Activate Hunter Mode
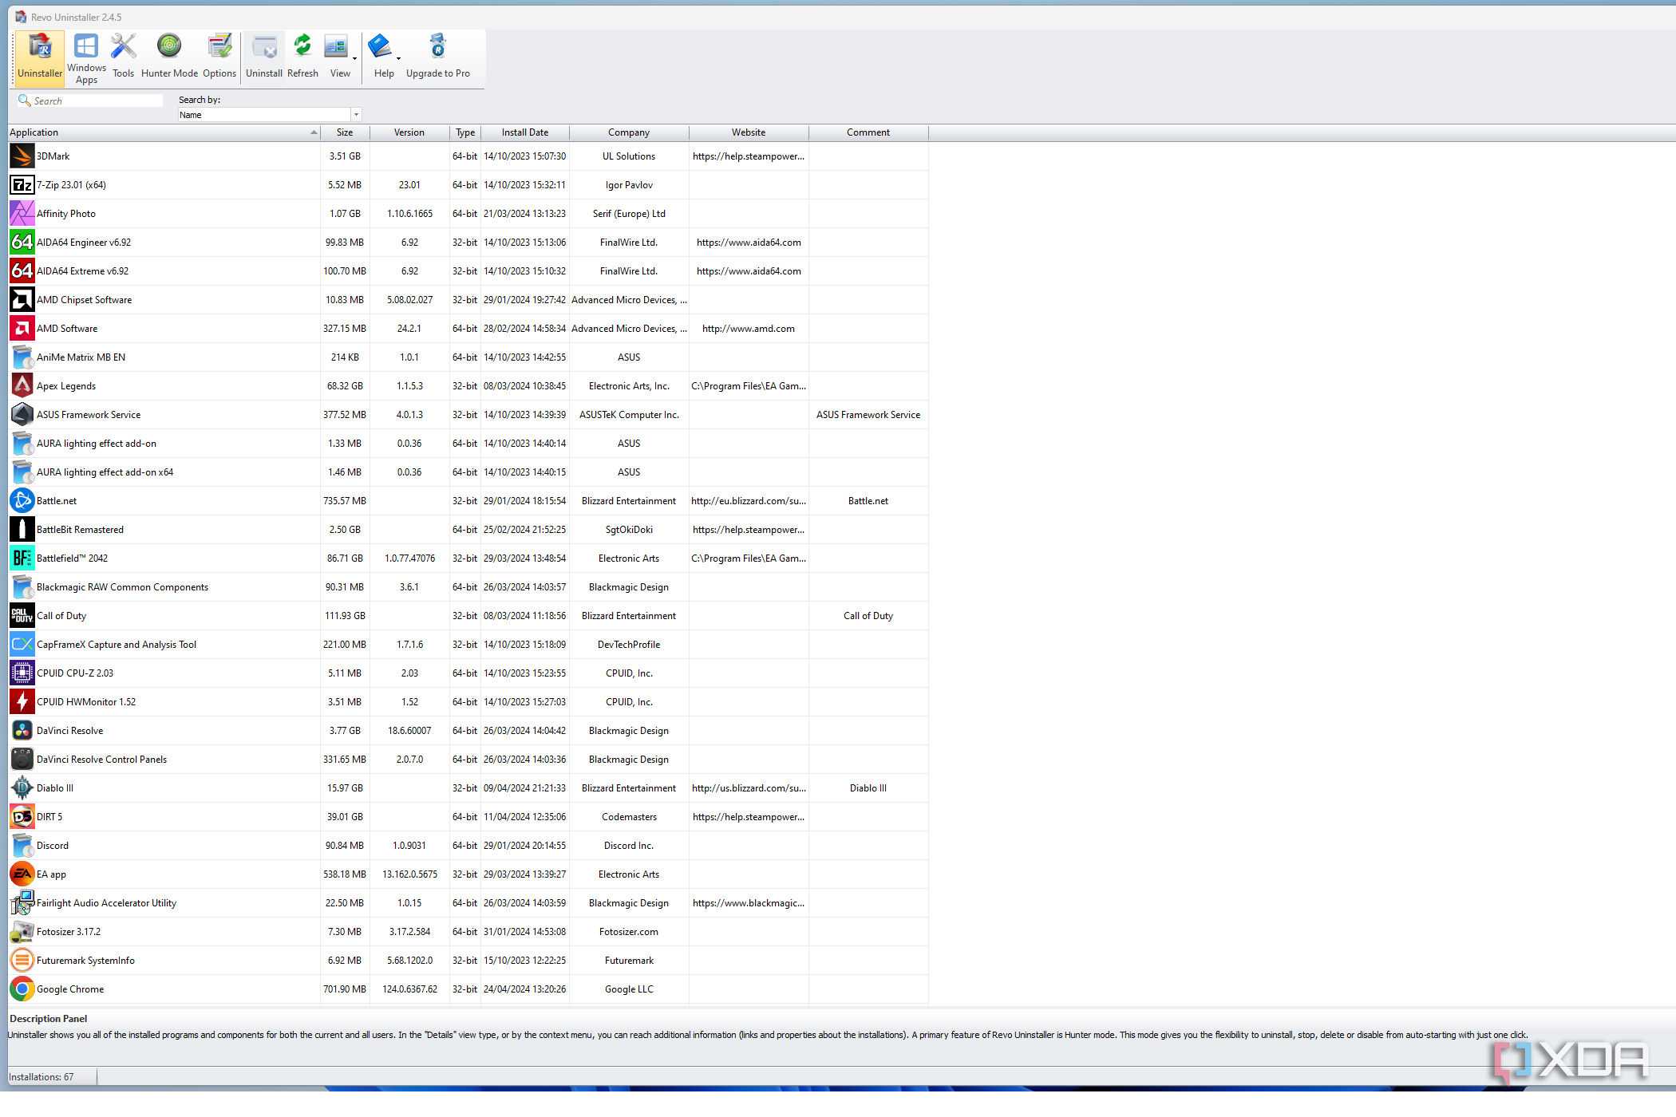 tap(169, 57)
